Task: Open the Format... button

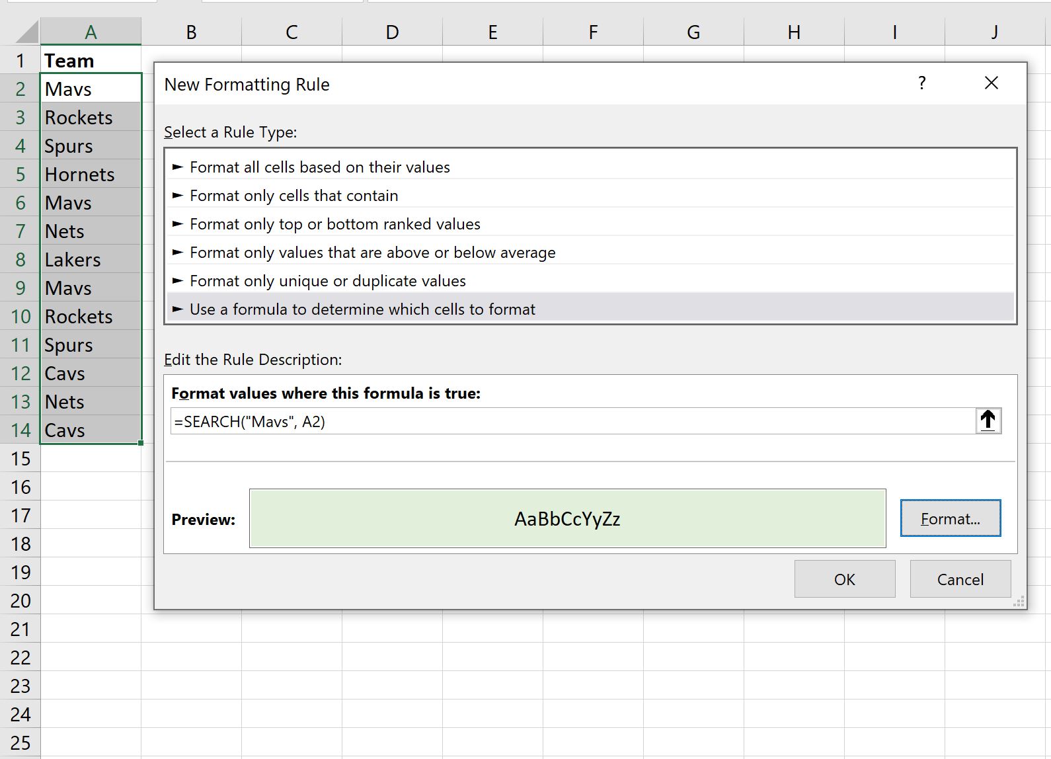Action: [951, 518]
